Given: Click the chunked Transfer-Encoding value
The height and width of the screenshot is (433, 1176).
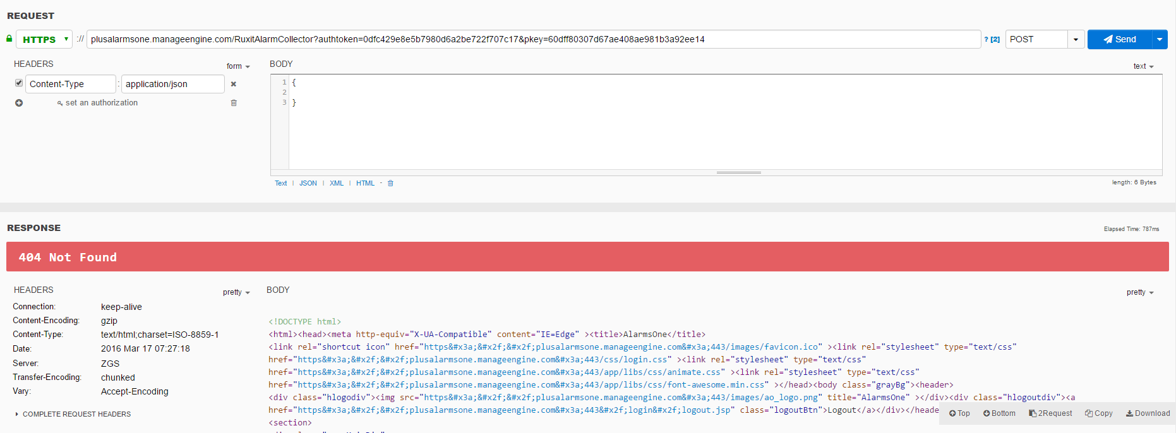Looking at the screenshot, I should pyautogui.click(x=118, y=377).
